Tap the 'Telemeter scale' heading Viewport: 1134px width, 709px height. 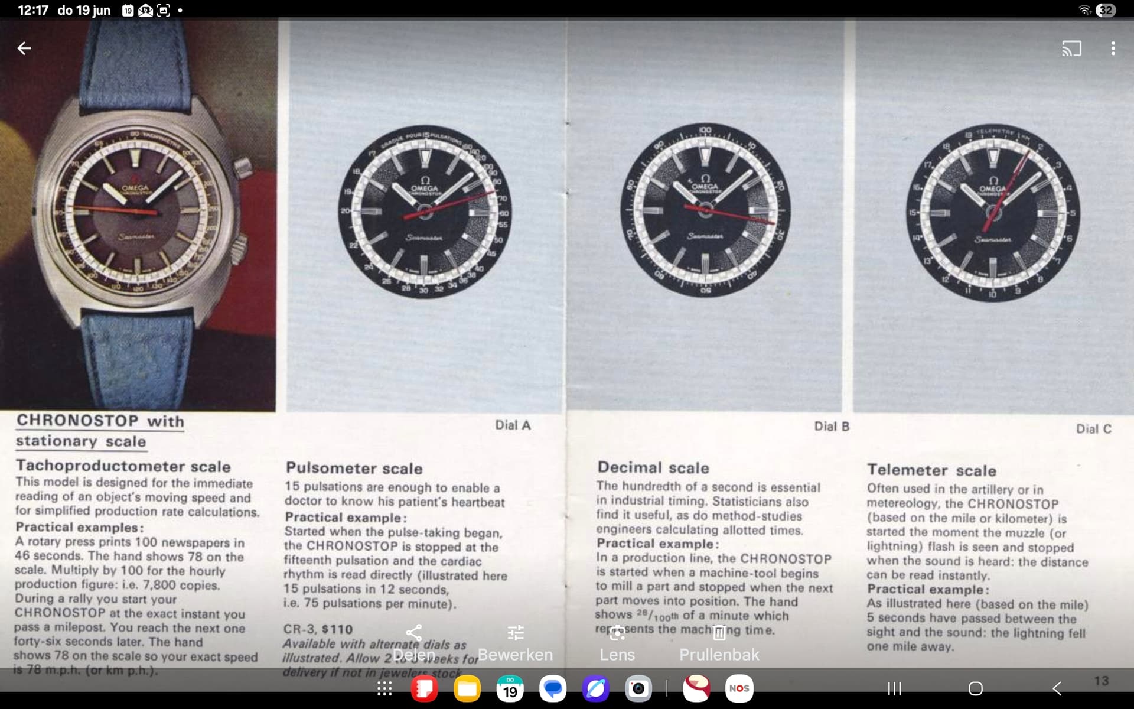[931, 470]
